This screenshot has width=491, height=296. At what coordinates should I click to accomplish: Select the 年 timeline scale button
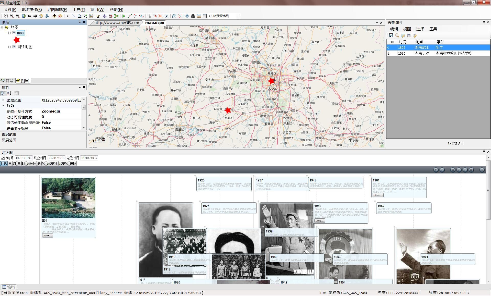click(10, 164)
